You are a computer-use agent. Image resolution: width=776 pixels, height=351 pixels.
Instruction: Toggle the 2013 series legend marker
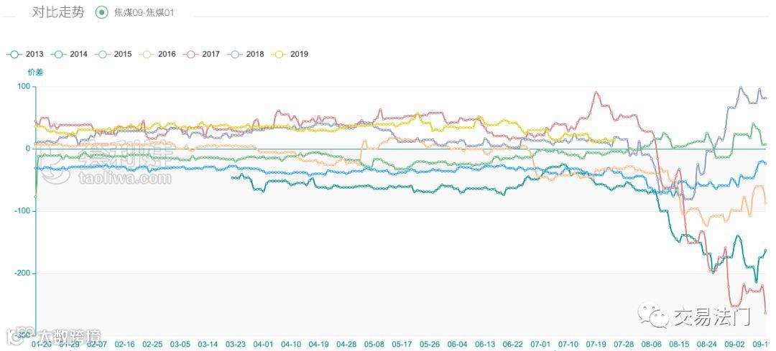click(15, 55)
